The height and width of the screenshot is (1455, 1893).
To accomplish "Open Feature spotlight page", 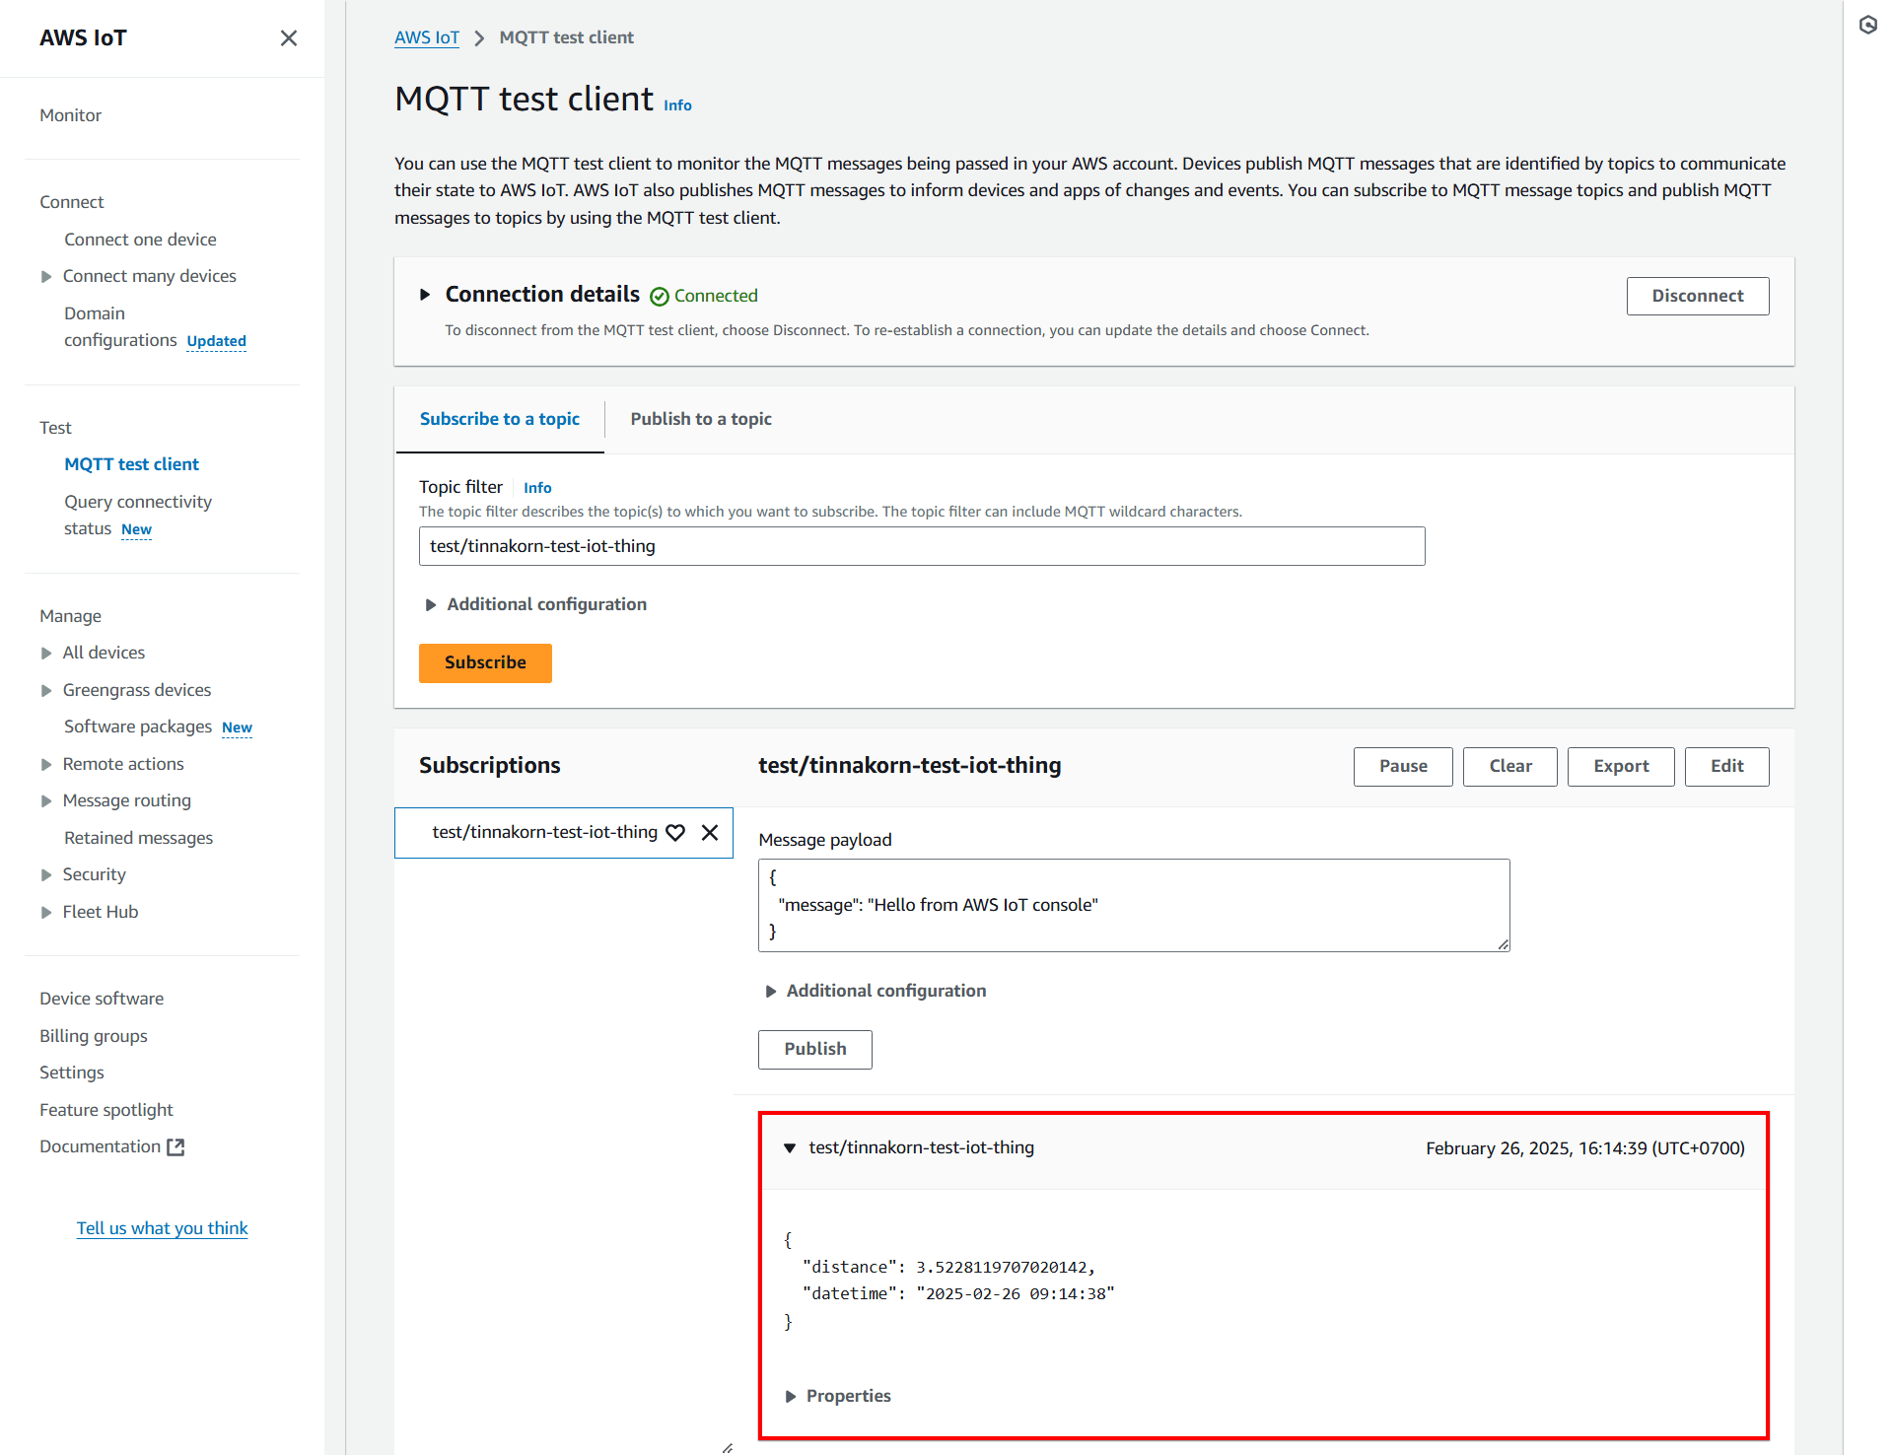I will [106, 1110].
